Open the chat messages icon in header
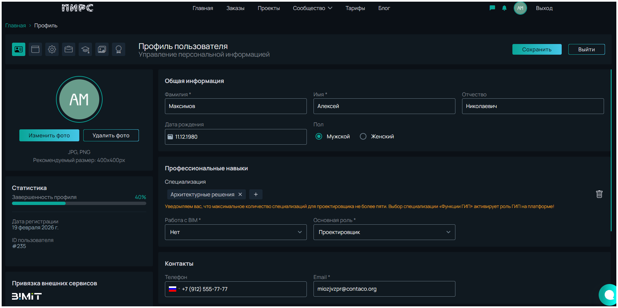Image resolution: width=618 pixels, height=308 pixels. point(492,8)
